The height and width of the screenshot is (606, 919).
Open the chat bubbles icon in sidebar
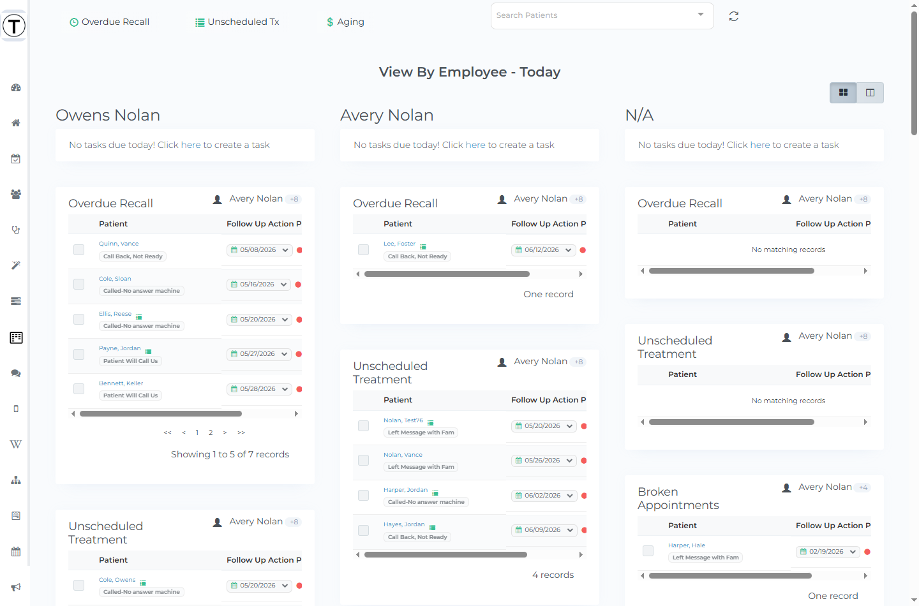(x=16, y=373)
